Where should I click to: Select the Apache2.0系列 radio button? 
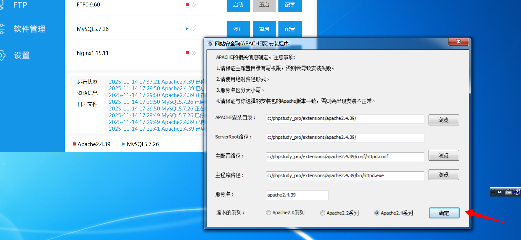268,213
